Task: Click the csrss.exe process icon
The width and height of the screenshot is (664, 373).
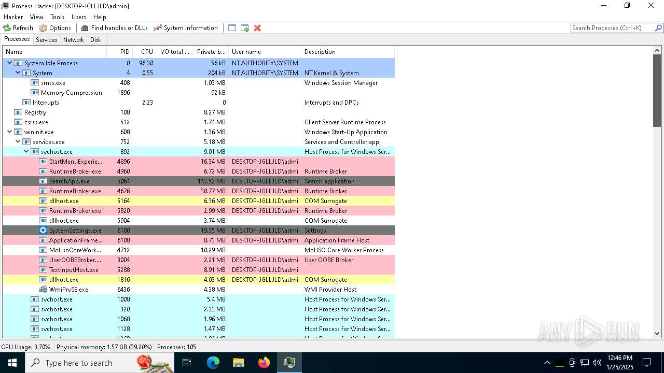Action: tap(18, 122)
